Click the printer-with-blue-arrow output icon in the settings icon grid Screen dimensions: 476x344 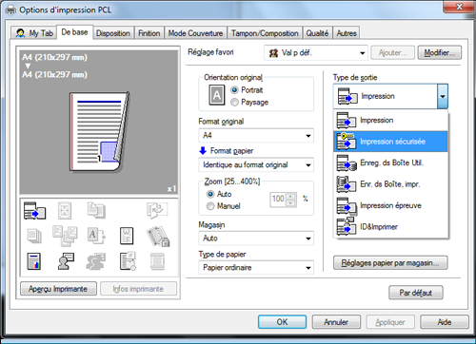pos(35,211)
